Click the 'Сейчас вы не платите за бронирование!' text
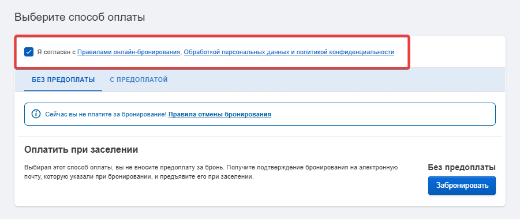Image resolution: width=520 pixels, height=219 pixels. (106, 114)
